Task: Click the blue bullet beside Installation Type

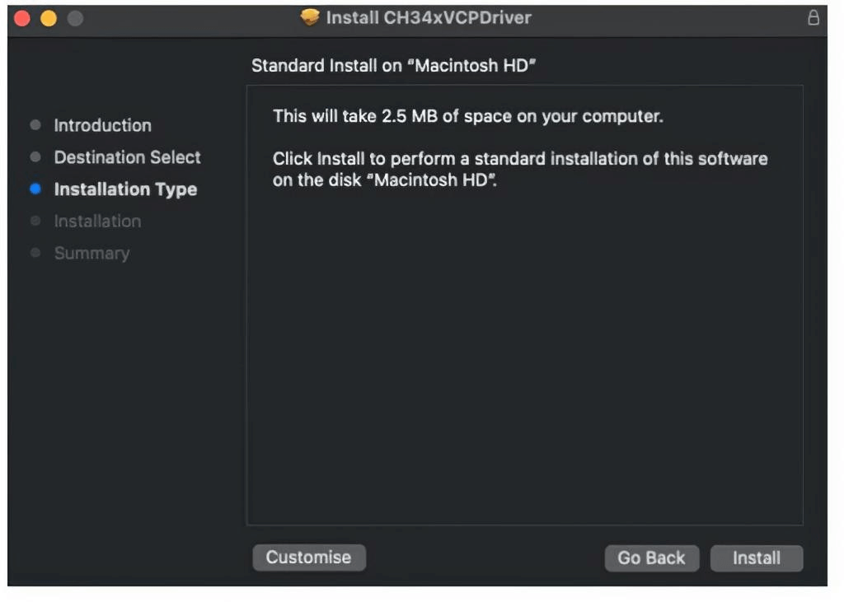Action: 35,189
